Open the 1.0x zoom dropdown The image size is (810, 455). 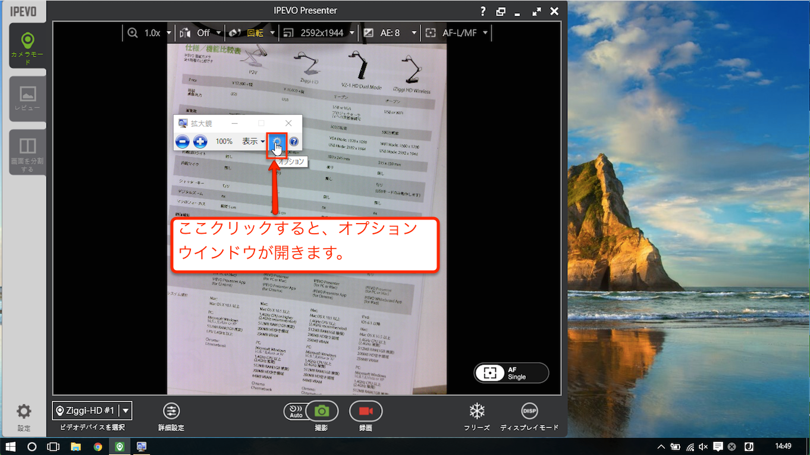coord(150,33)
